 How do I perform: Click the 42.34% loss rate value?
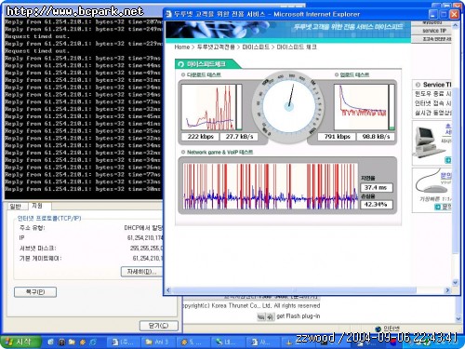377,205
